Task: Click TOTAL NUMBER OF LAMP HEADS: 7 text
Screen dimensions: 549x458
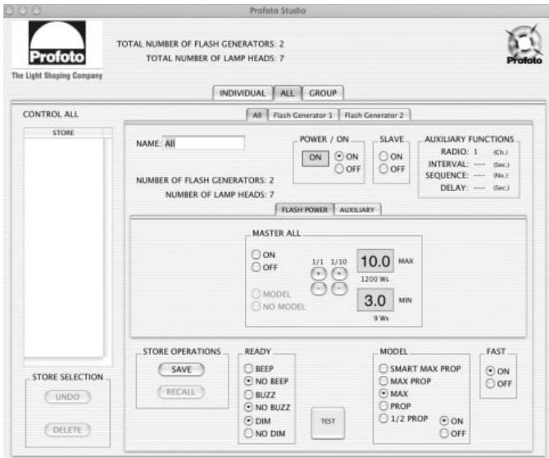Action: (215, 58)
